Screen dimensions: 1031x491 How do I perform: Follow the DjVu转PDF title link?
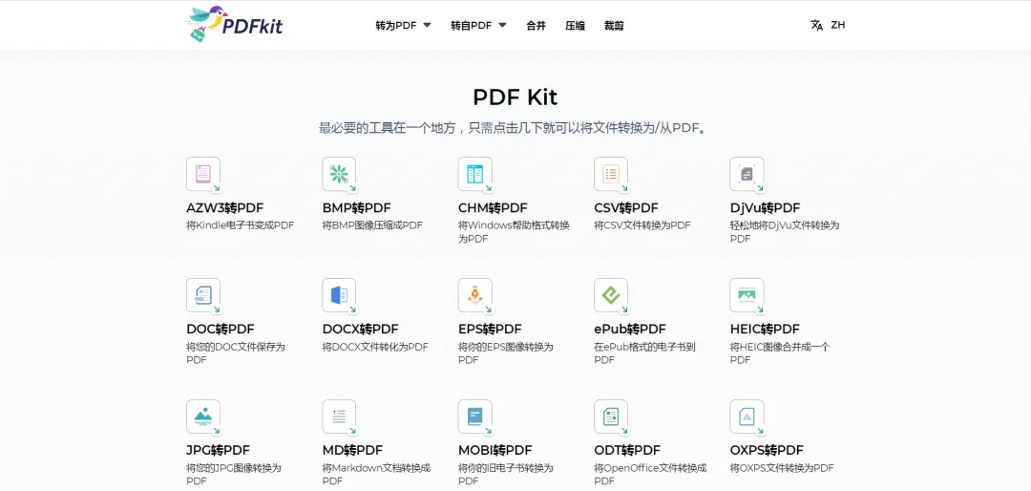pyautogui.click(x=766, y=208)
